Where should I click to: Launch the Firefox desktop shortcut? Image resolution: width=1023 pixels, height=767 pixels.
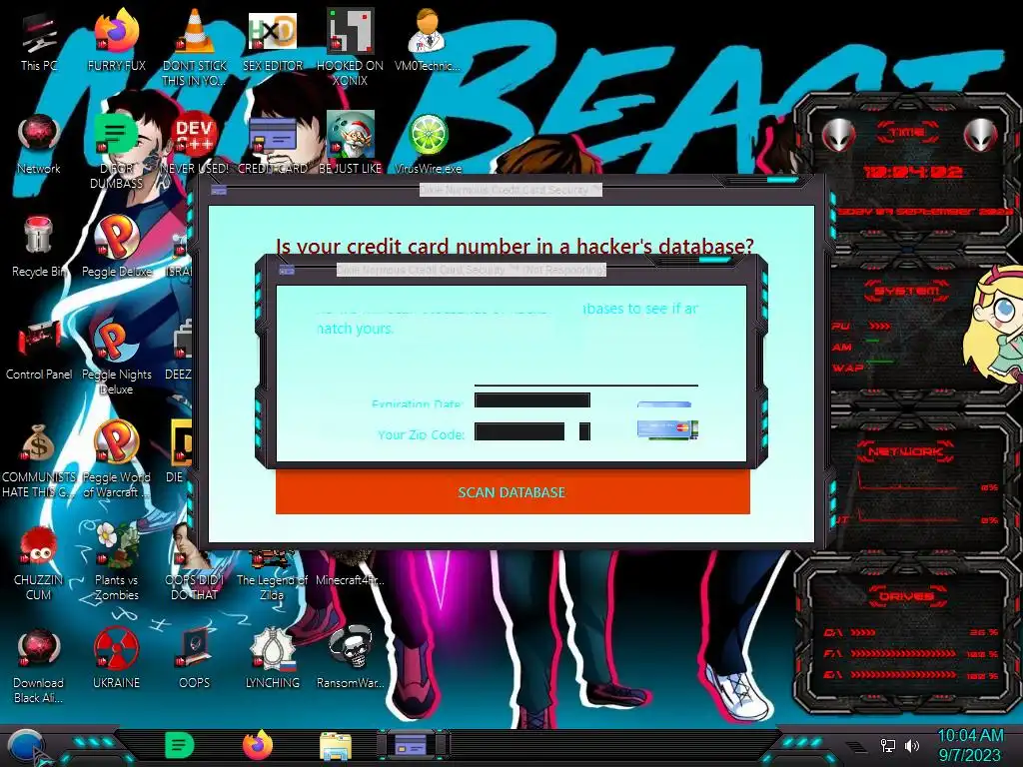[x=116, y=41]
